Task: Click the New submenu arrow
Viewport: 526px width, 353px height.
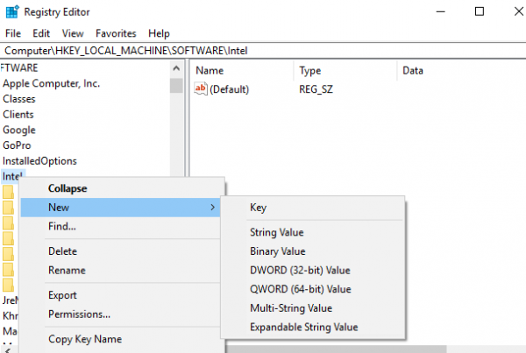Action: click(x=213, y=208)
